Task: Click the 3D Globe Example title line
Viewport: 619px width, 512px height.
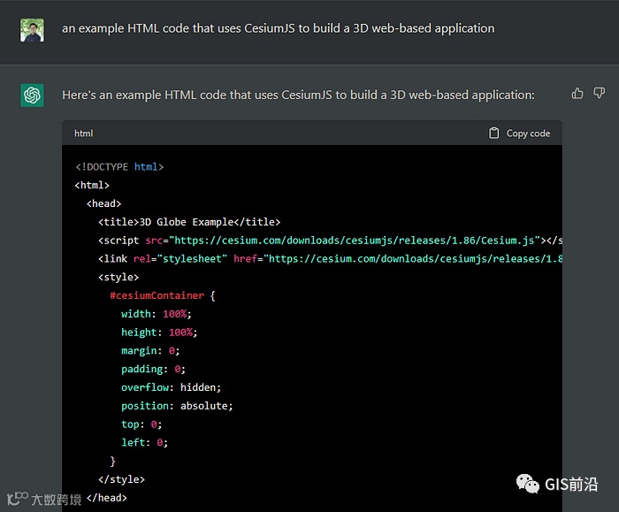Action: [x=189, y=222]
